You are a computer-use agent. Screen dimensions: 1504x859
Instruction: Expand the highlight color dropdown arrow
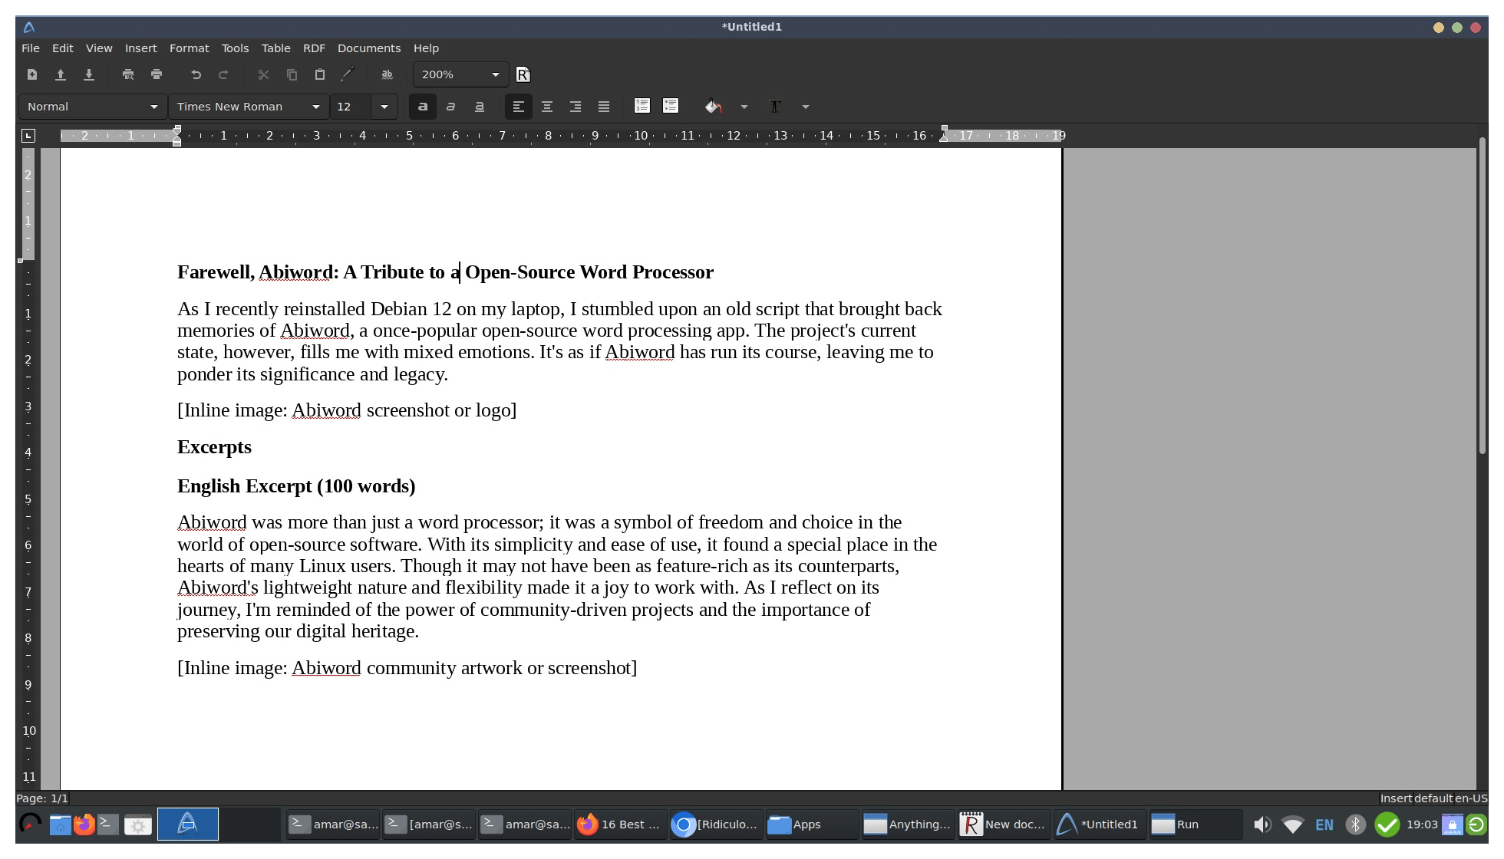point(744,107)
